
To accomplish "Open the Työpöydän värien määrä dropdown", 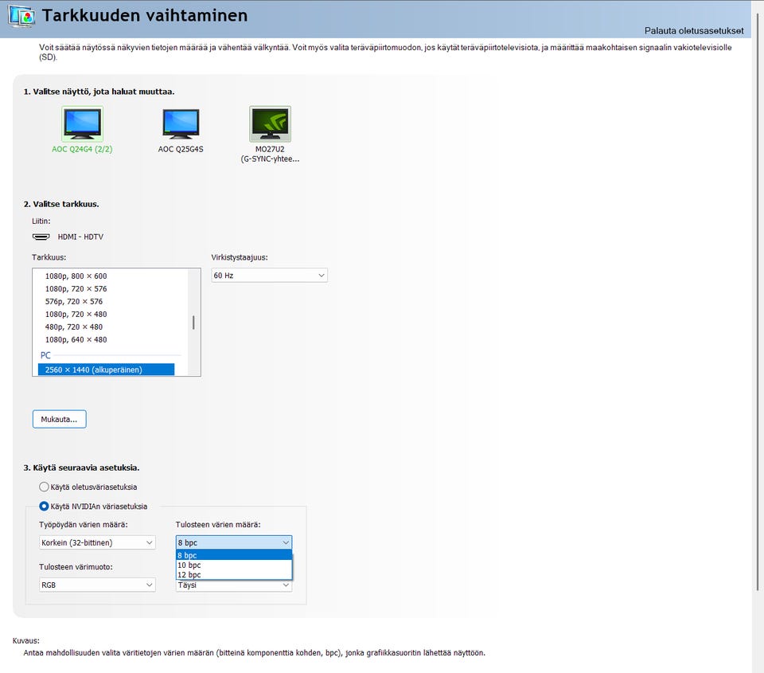I will [97, 542].
